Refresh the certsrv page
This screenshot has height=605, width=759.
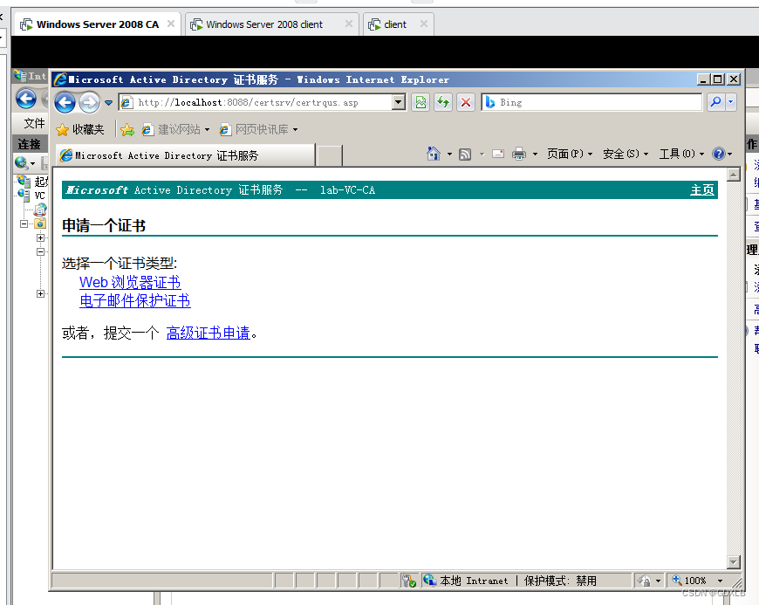coord(443,102)
